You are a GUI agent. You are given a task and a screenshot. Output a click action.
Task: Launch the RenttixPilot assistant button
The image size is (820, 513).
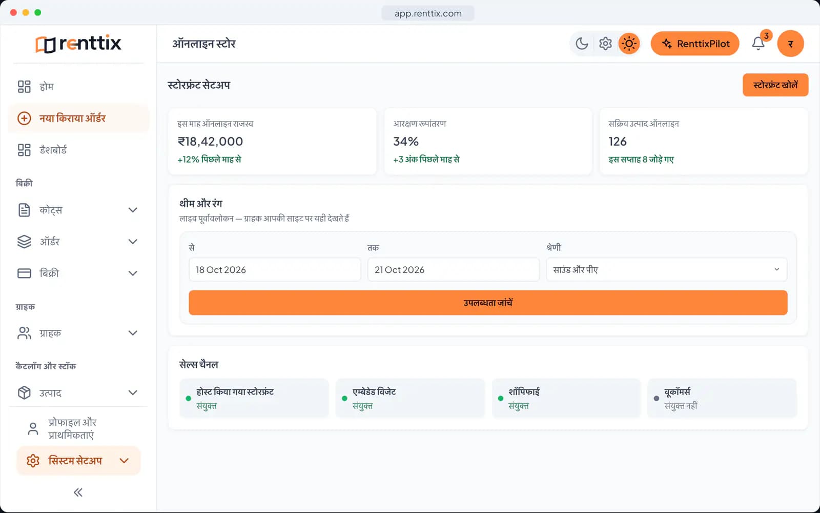695,44
